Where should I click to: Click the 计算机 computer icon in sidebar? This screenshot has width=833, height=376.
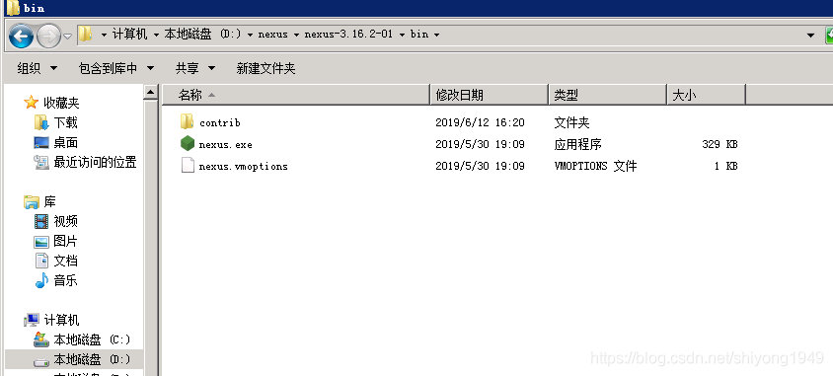click(32, 320)
